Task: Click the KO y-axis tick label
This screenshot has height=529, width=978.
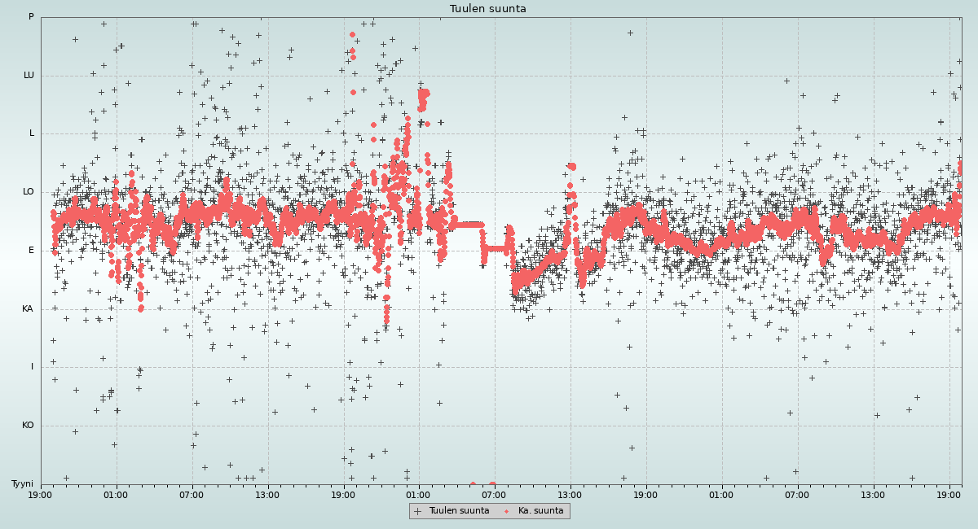Action: (28, 426)
